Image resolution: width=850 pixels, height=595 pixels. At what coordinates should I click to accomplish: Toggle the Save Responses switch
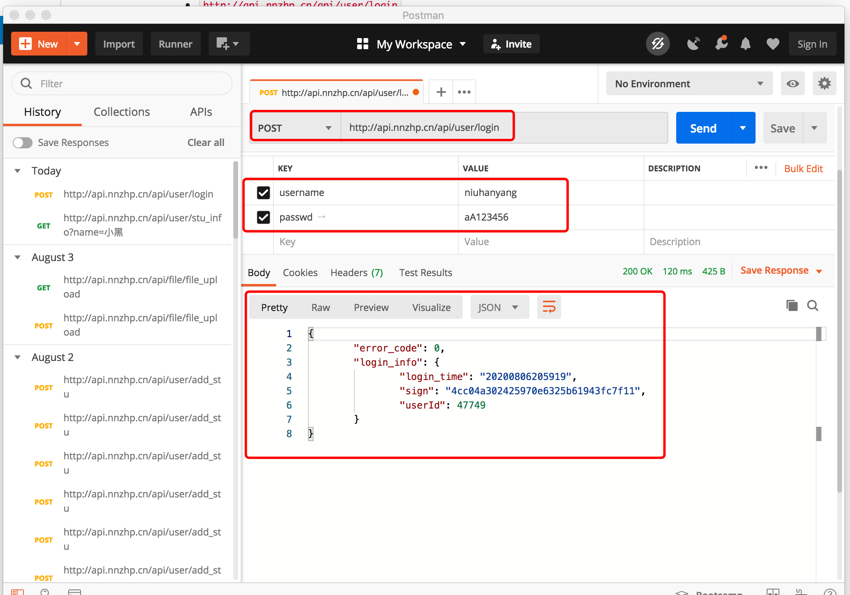click(x=23, y=142)
